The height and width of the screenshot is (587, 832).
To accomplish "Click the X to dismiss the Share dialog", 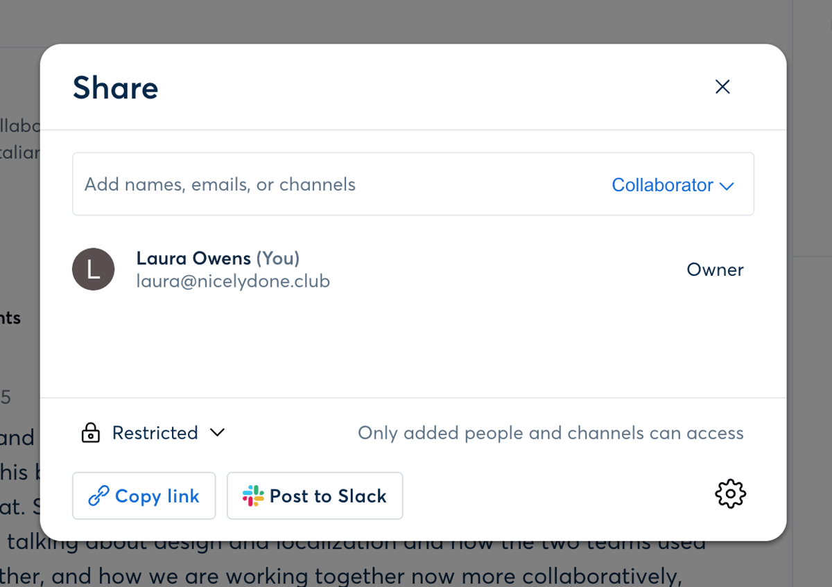I will (722, 87).
